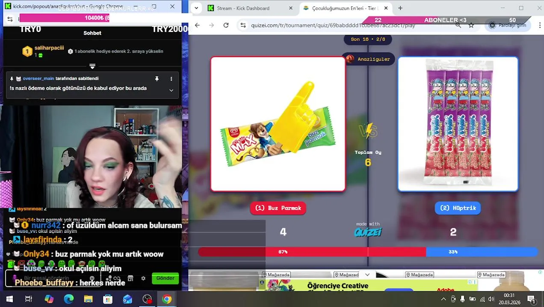Select the (2) Höptrik answer button

point(458,208)
